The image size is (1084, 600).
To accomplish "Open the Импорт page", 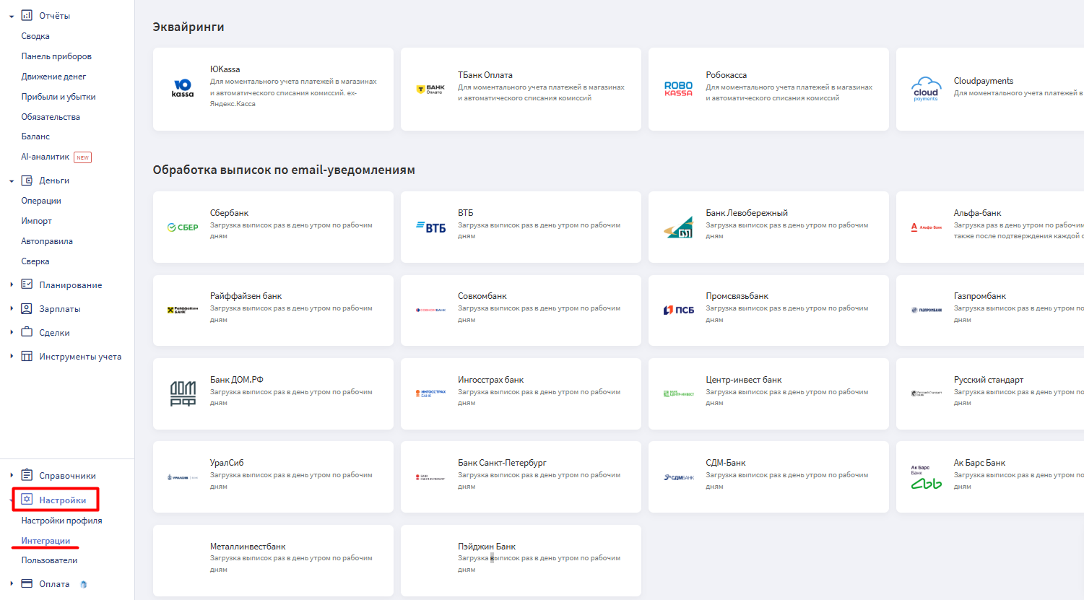I will 37,221.
